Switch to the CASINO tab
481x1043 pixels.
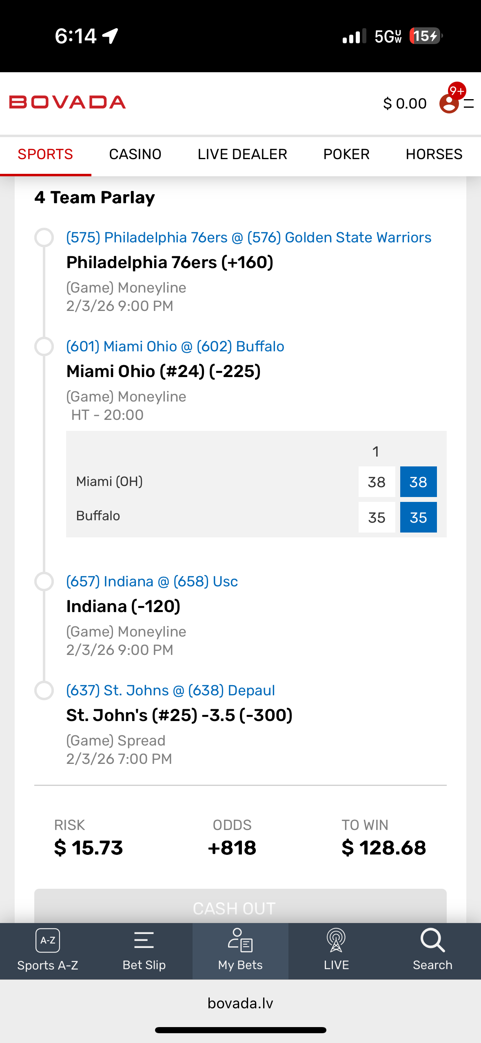point(135,154)
